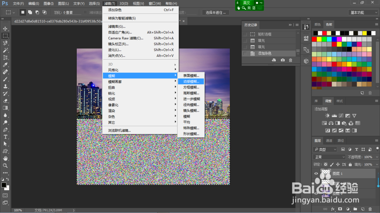Select Add to Selection mode button

coord(30,12)
